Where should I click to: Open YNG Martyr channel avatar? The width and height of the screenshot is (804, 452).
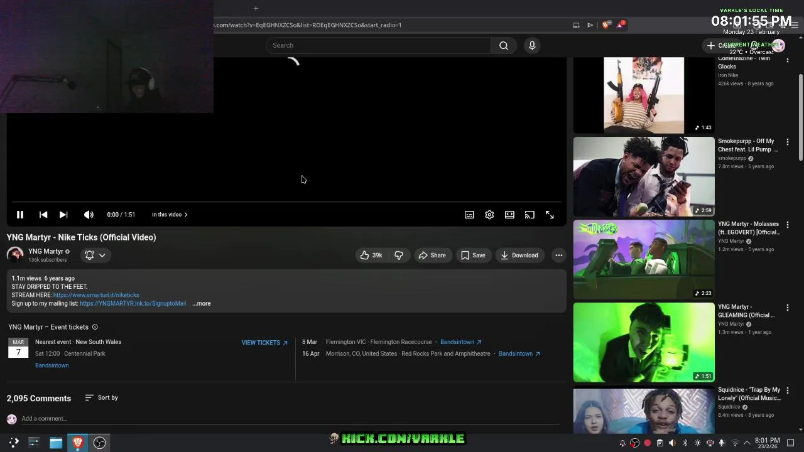point(15,255)
